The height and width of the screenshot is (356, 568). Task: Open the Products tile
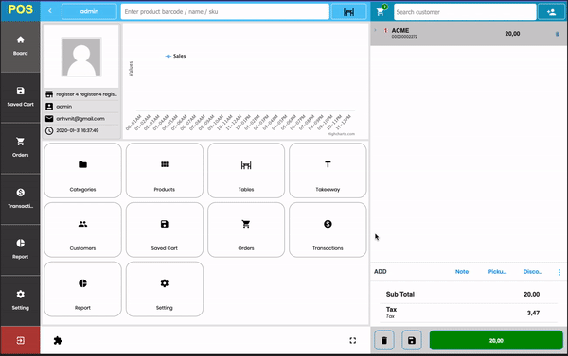click(165, 170)
